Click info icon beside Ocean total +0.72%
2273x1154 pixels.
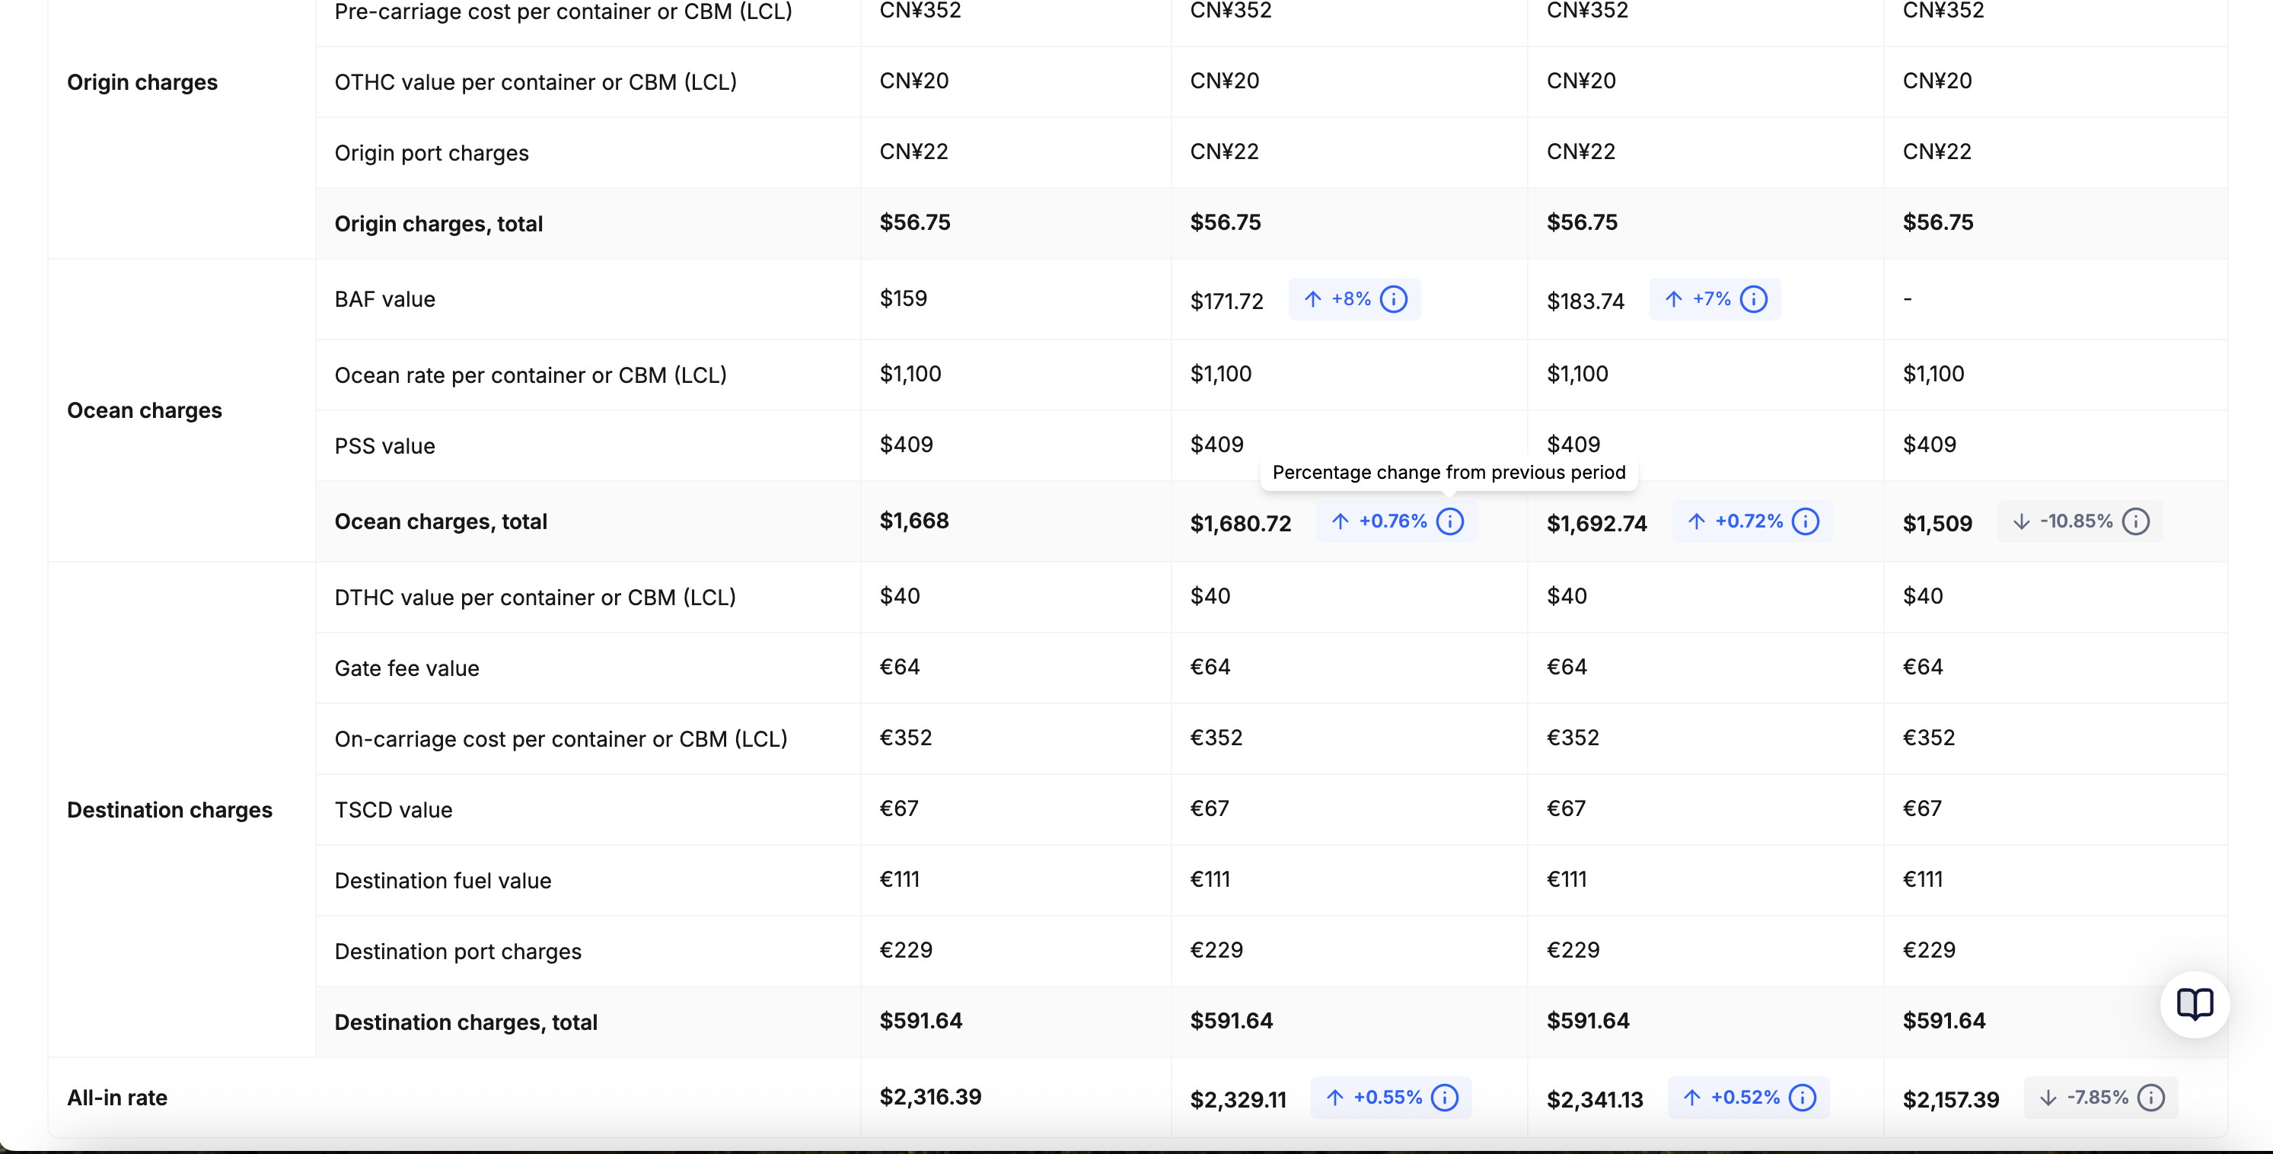pos(1806,521)
